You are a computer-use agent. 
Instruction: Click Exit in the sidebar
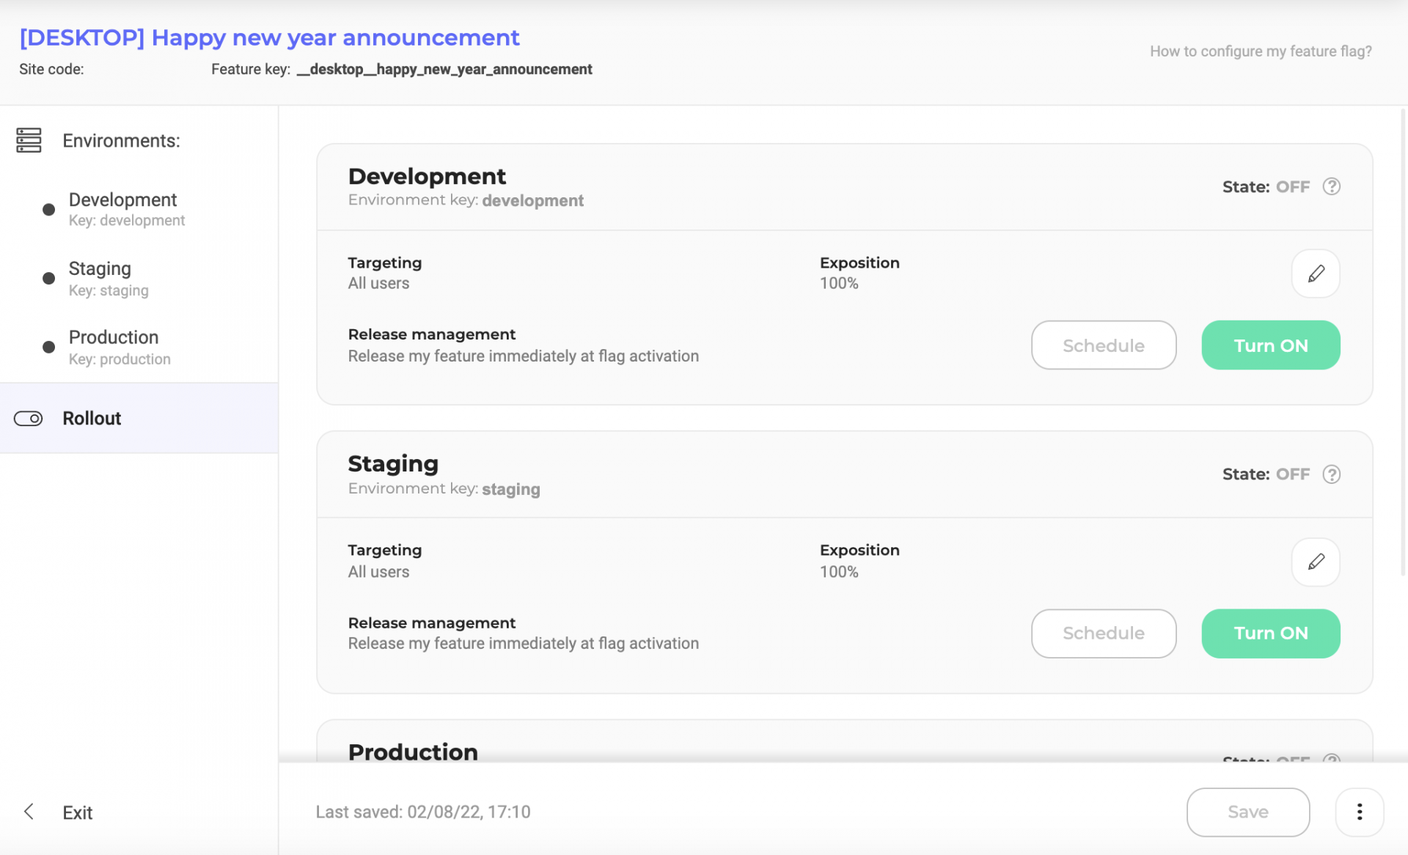pos(77,812)
